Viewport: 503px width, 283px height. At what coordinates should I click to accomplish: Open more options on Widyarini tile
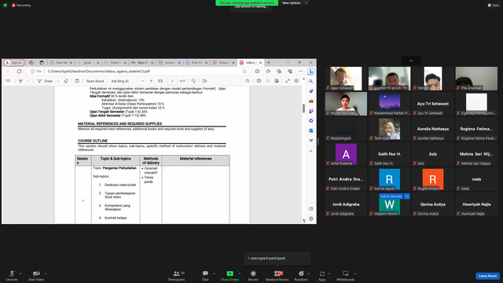[x=407, y=196]
